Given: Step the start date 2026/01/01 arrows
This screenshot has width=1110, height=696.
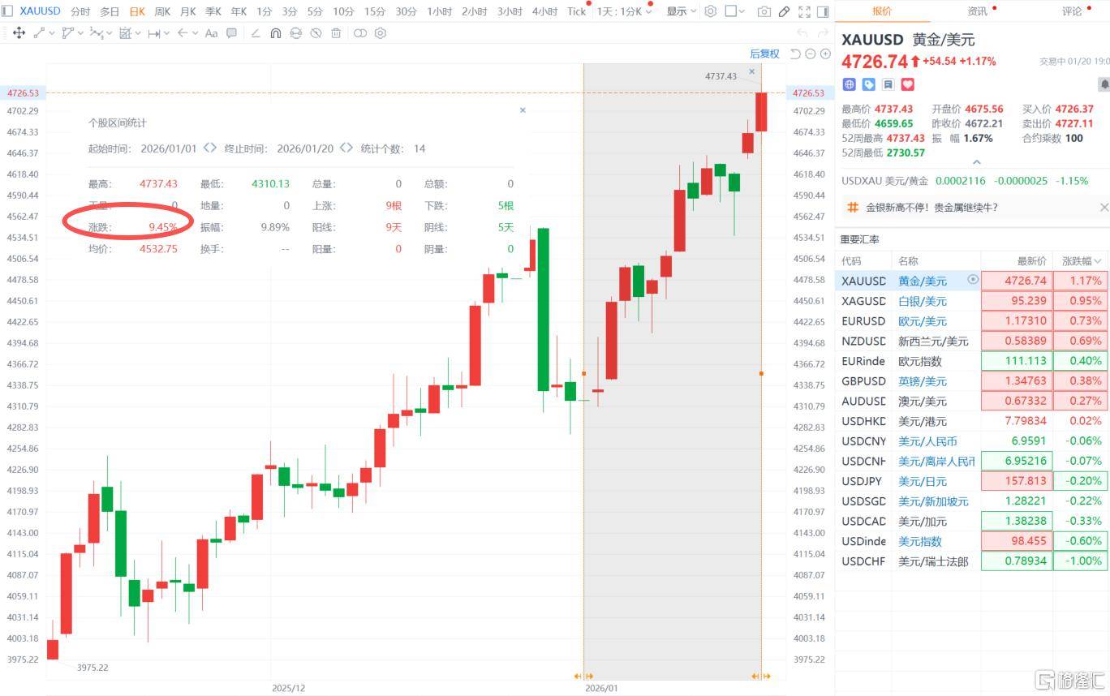Looking at the screenshot, I should (x=210, y=148).
